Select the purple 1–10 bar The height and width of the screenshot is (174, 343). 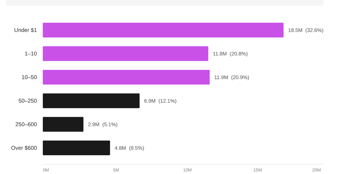click(x=125, y=54)
